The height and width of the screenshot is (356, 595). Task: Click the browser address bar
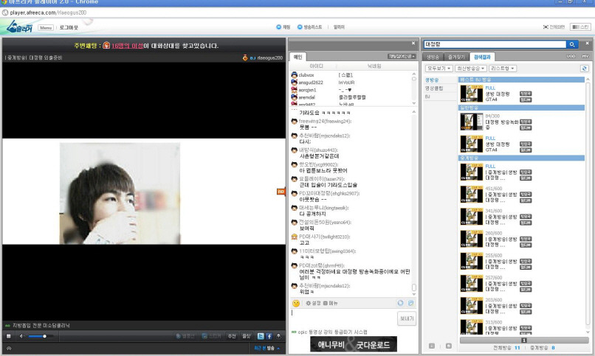tap(296, 13)
